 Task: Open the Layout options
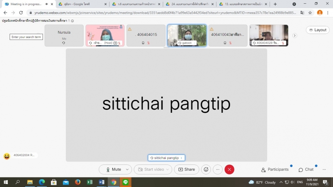tap(318, 30)
